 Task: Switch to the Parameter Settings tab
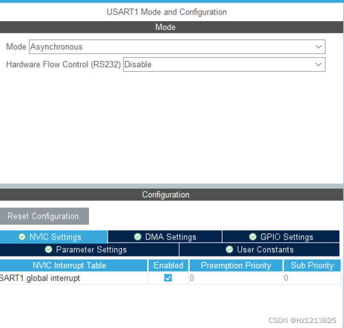pyautogui.click(x=90, y=250)
